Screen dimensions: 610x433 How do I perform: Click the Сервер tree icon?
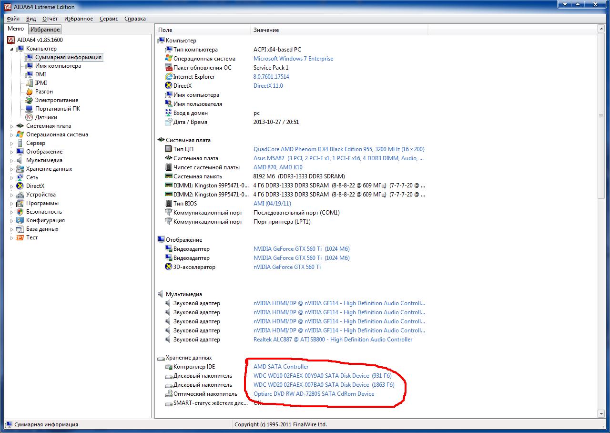coord(20,143)
